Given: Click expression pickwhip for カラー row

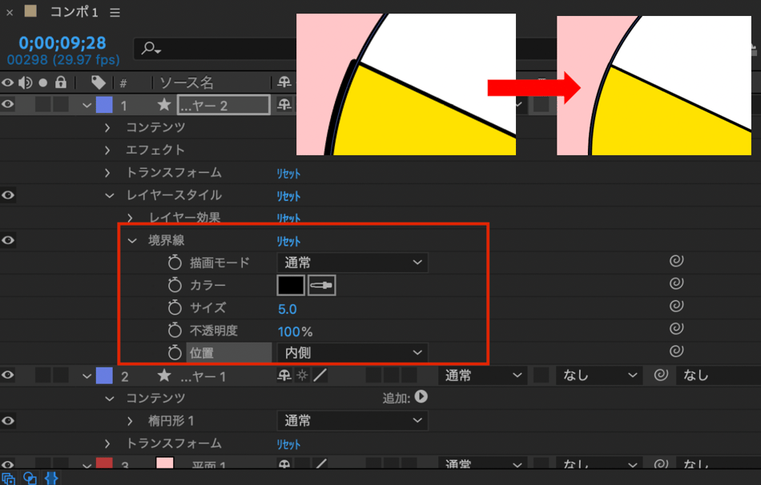Looking at the screenshot, I should click(677, 283).
